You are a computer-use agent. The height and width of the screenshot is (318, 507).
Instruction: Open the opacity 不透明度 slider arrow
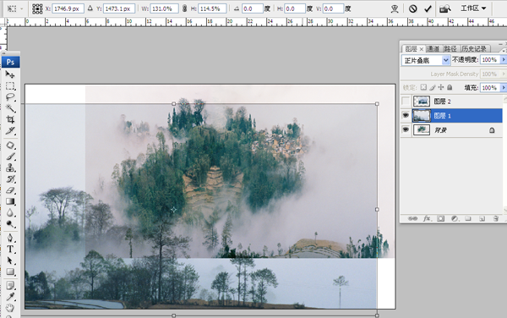click(504, 60)
